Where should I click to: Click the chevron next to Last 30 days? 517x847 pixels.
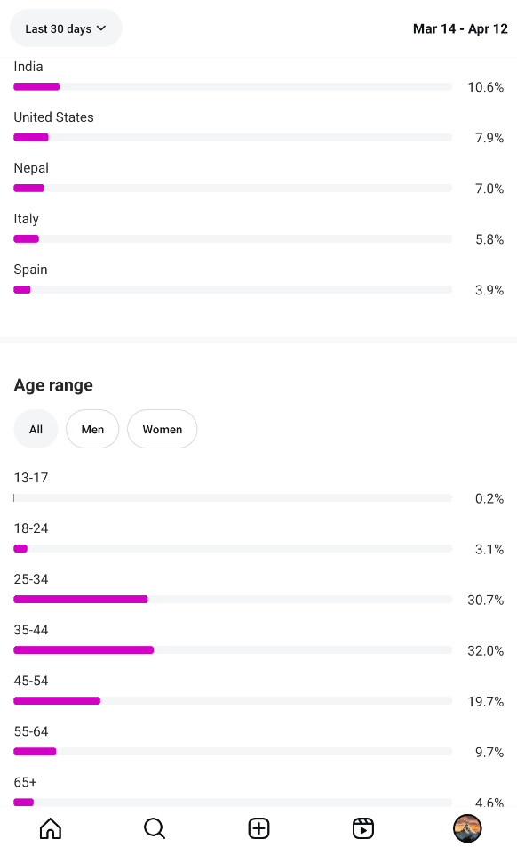101,28
